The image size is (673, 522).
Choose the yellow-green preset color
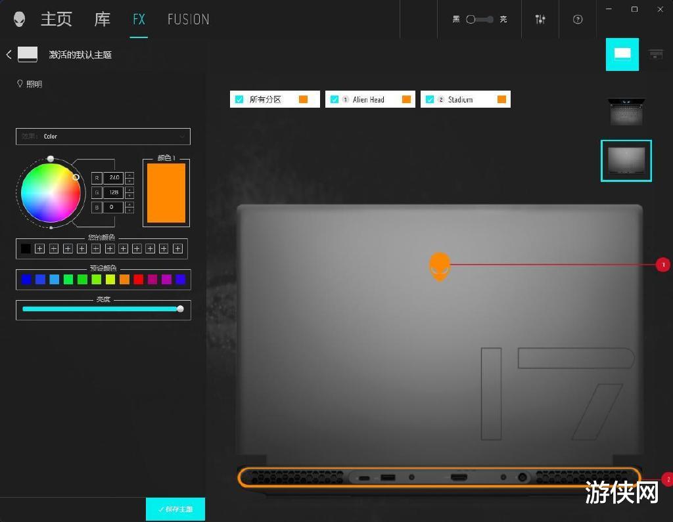coord(110,280)
